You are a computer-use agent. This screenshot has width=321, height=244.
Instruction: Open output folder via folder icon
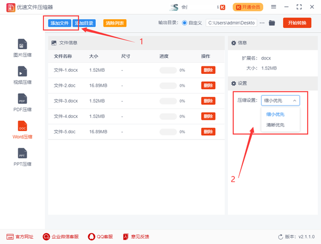pos(272,23)
